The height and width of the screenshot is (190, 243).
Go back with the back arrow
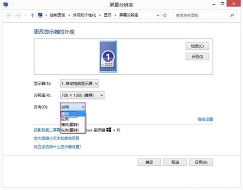coord(9,16)
